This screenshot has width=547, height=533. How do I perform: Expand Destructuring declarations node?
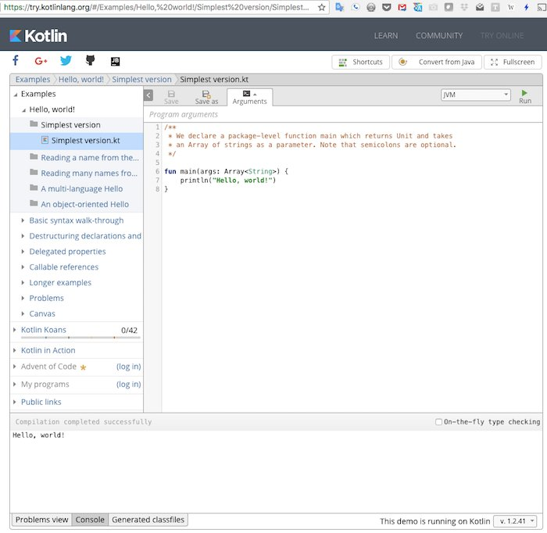point(23,236)
